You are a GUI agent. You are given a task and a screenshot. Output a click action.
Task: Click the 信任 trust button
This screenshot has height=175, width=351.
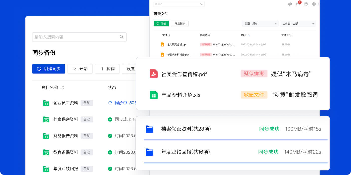161,23
